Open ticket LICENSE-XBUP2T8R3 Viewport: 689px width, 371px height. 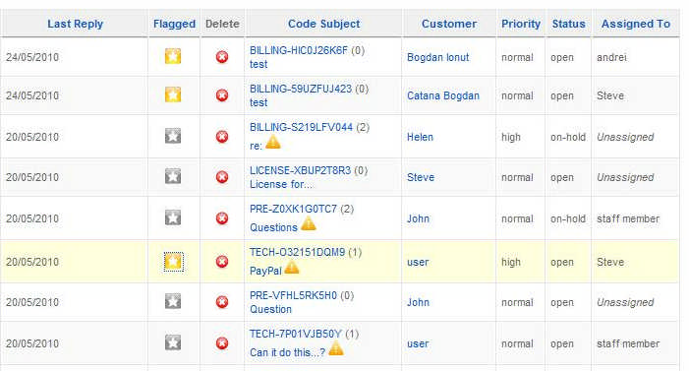(x=300, y=171)
